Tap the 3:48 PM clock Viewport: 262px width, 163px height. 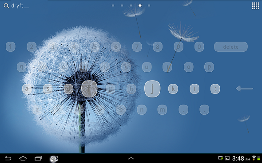tap(241, 158)
